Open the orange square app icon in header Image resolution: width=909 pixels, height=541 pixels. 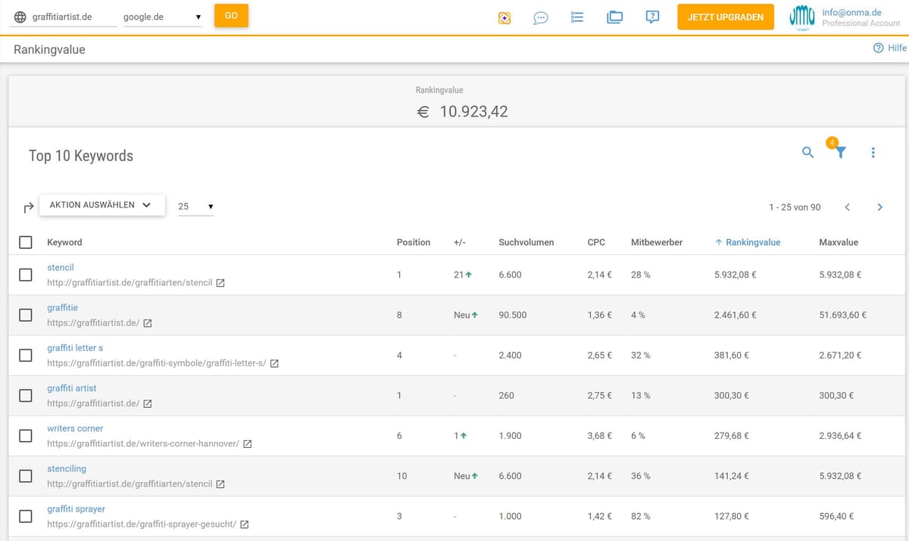point(504,17)
